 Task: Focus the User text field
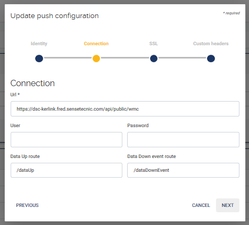point(67,139)
